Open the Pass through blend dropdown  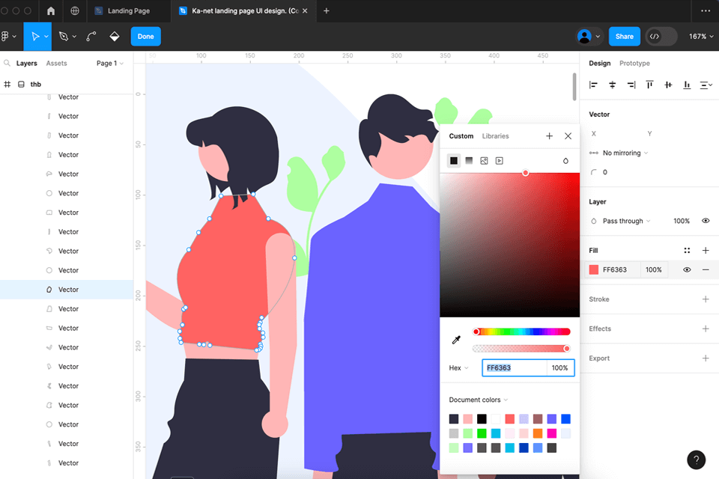(626, 221)
